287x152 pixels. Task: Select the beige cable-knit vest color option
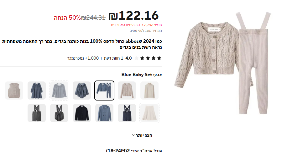pyautogui.click(x=14, y=91)
